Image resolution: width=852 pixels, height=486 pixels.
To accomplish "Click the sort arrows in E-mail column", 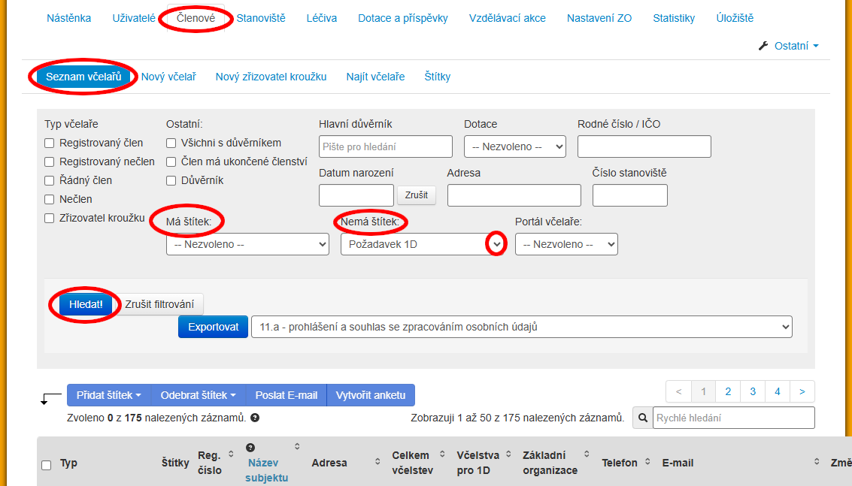I will click(816, 463).
